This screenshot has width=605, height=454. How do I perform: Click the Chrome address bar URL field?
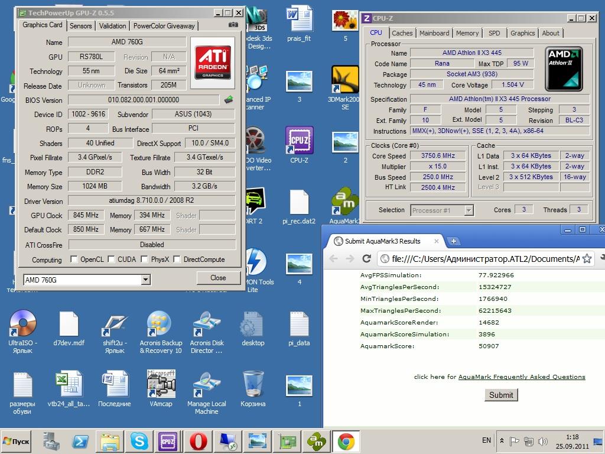[x=486, y=259]
